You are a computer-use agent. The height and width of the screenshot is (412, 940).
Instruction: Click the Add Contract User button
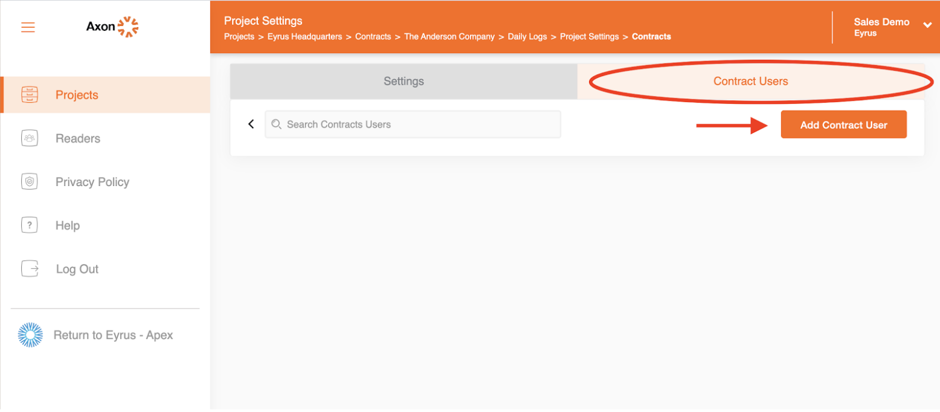pyautogui.click(x=843, y=124)
